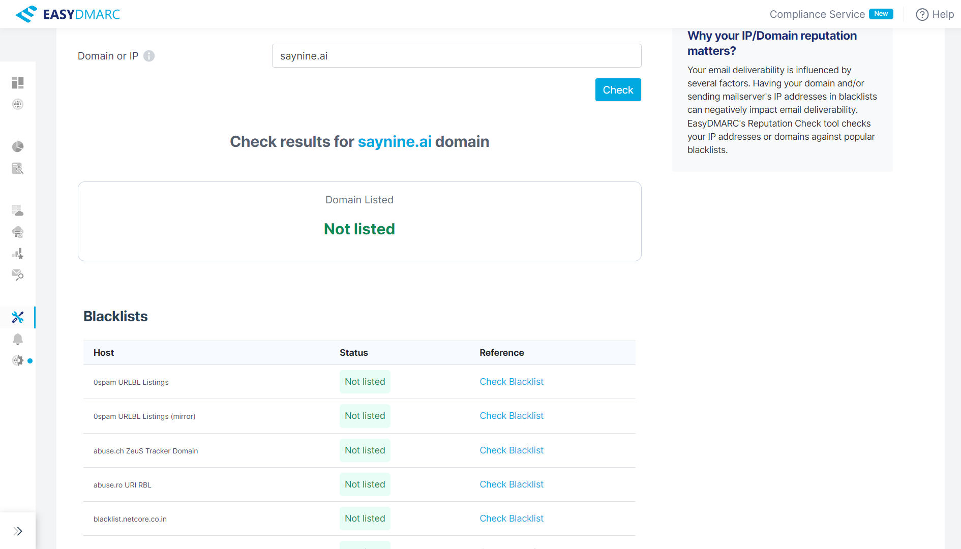Click the blue Check button
The height and width of the screenshot is (549, 961).
[618, 90]
